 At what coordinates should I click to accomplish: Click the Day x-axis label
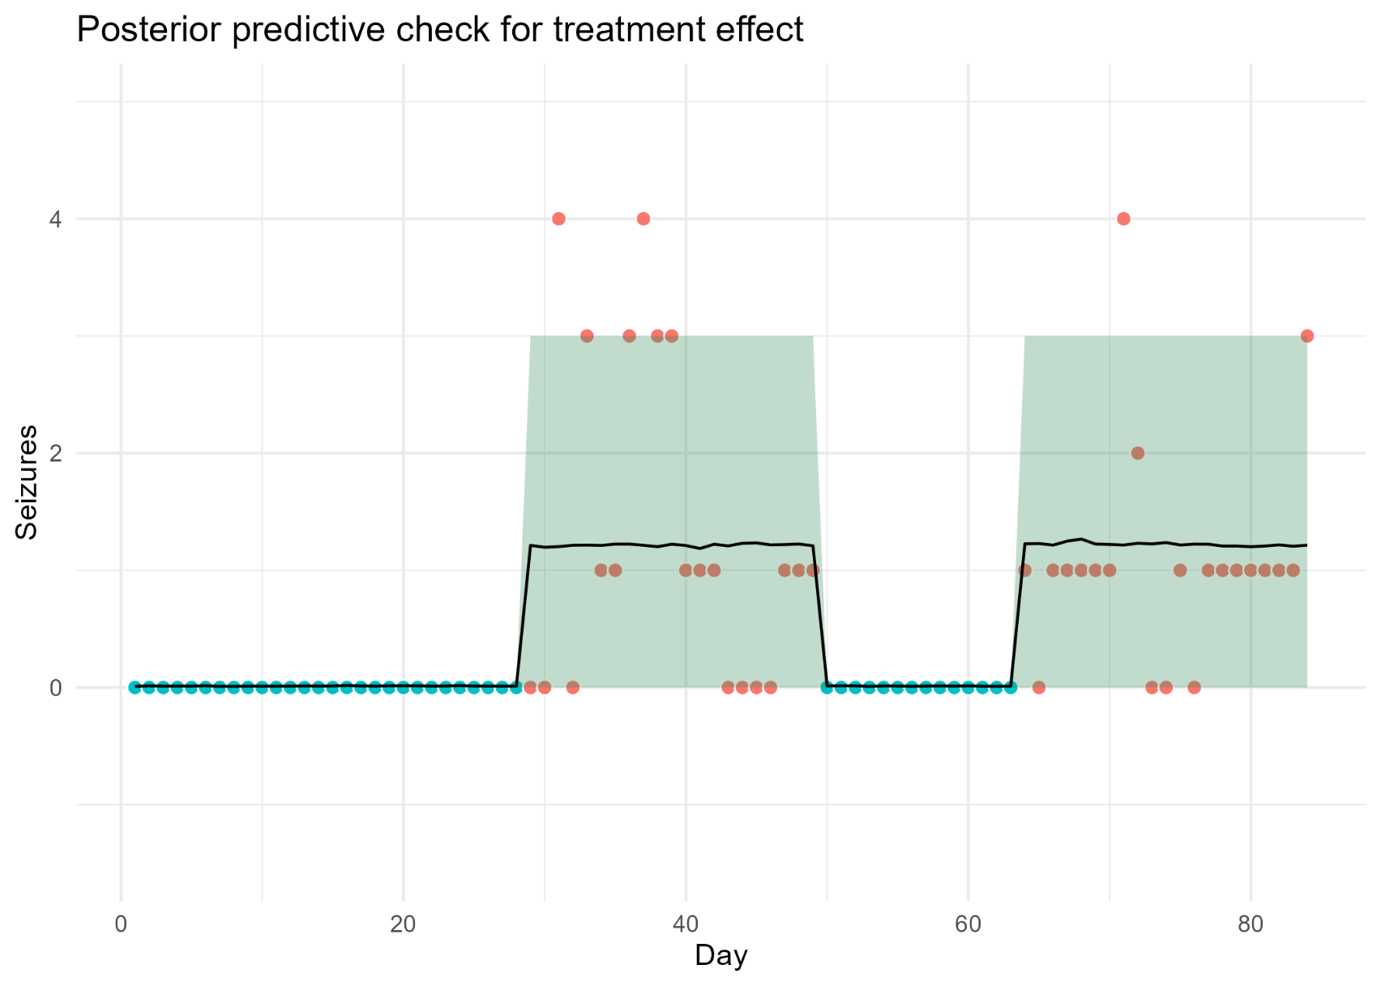[720, 956]
